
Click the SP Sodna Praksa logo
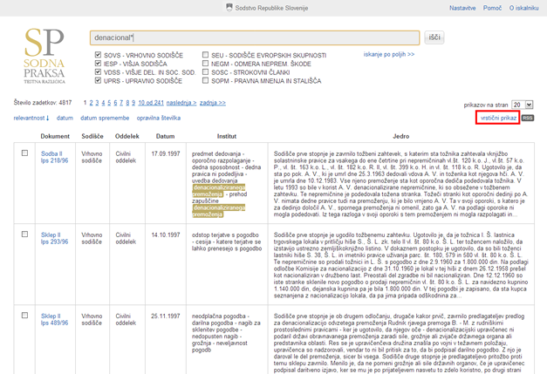[44, 56]
